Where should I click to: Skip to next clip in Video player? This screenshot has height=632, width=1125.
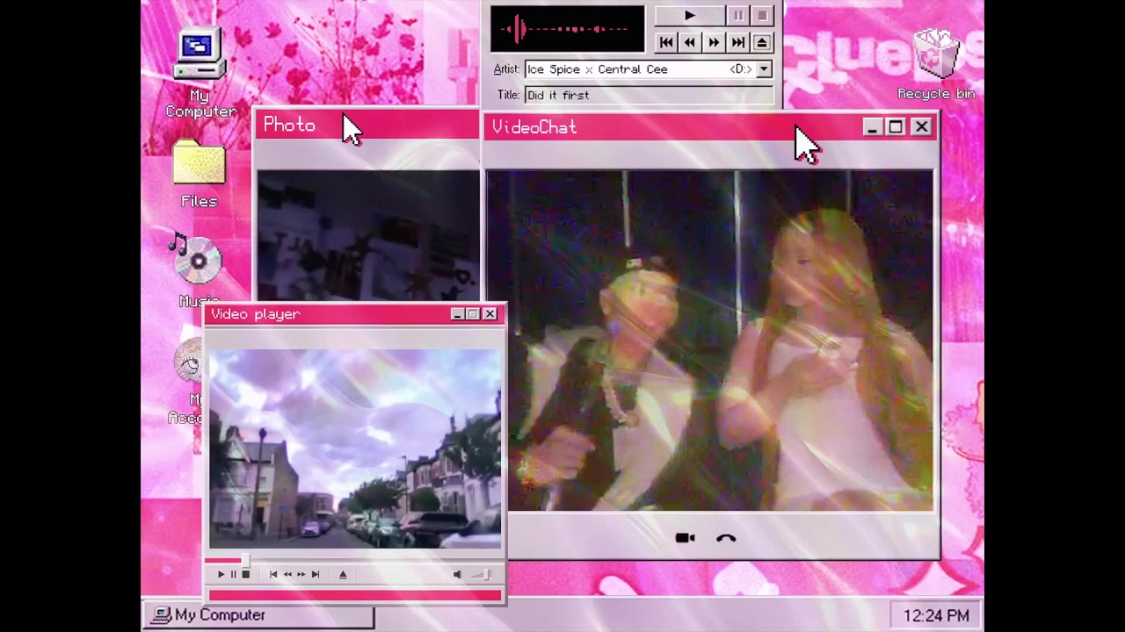(x=315, y=574)
